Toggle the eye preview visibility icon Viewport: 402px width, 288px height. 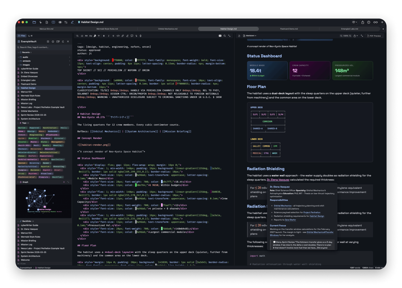pyautogui.click(x=60, y=22)
